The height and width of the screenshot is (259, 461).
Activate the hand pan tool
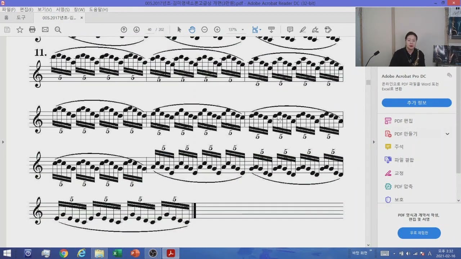192,29
